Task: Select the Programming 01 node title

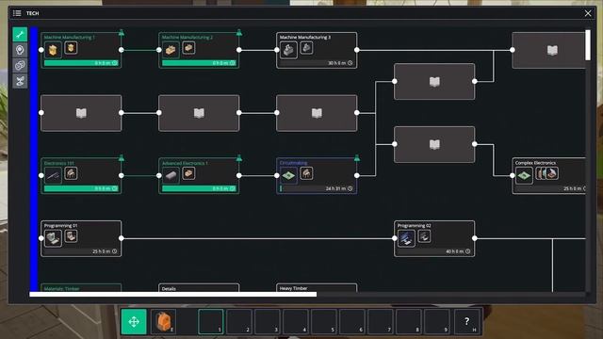Action: coord(60,226)
